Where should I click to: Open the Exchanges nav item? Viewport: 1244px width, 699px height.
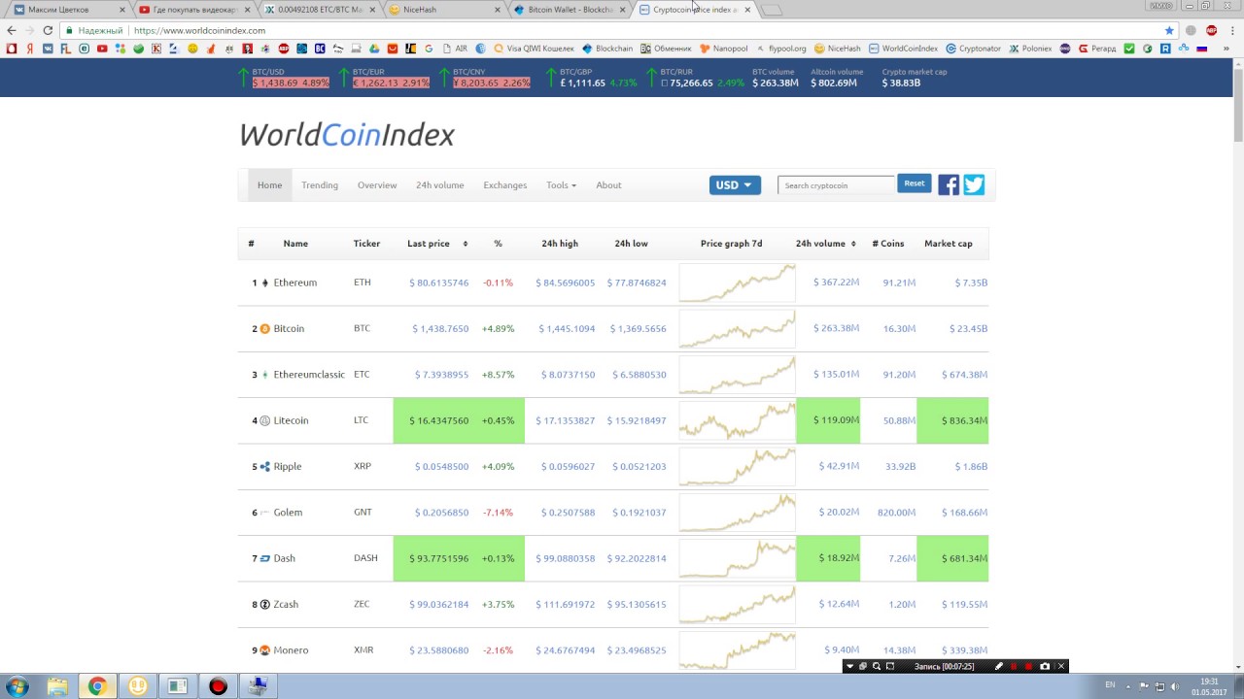[x=505, y=185]
